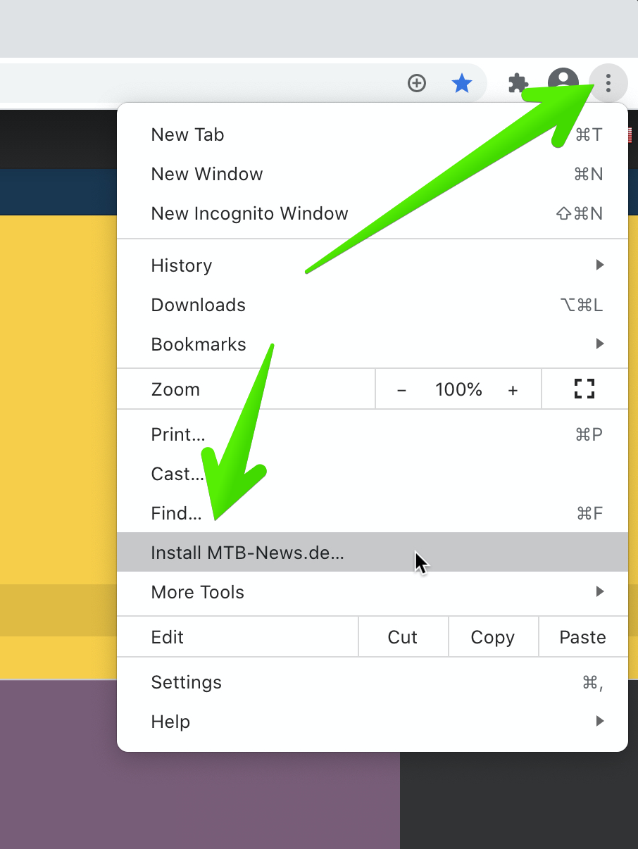Increase zoom with the plus button
Screen dimensions: 638x849
click(x=513, y=390)
